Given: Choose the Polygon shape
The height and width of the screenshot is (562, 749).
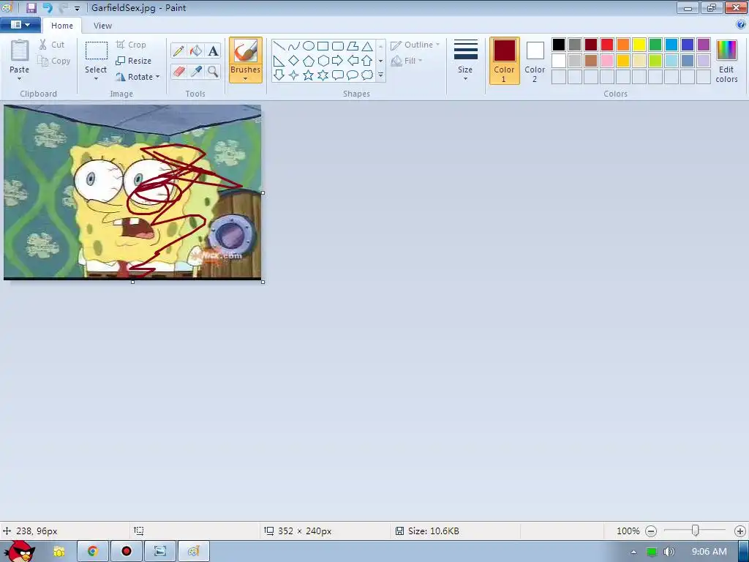Looking at the screenshot, I should click(353, 46).
